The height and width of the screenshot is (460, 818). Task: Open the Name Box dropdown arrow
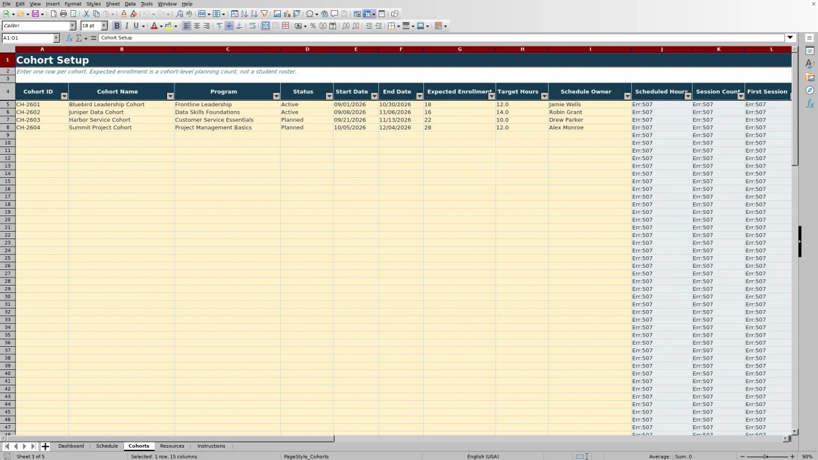tap(56, 38)
